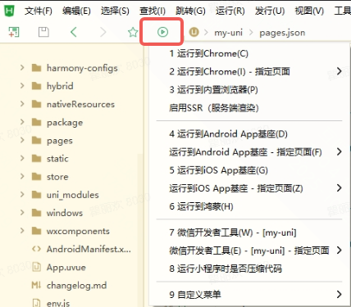
Task: Click the round project icon in breadcrumb
Action: 194,32
